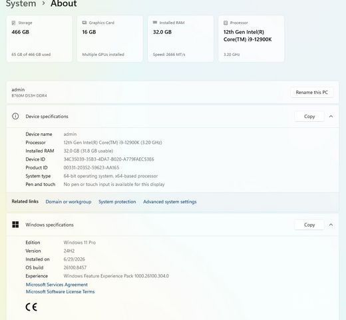Click 3.20 GHz text in Processor card
346x320 pixels.
click(232, 55)
